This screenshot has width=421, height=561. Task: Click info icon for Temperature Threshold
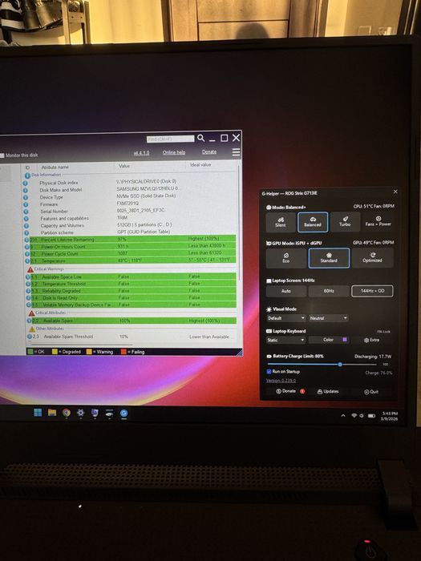click(x=28, y=284)
